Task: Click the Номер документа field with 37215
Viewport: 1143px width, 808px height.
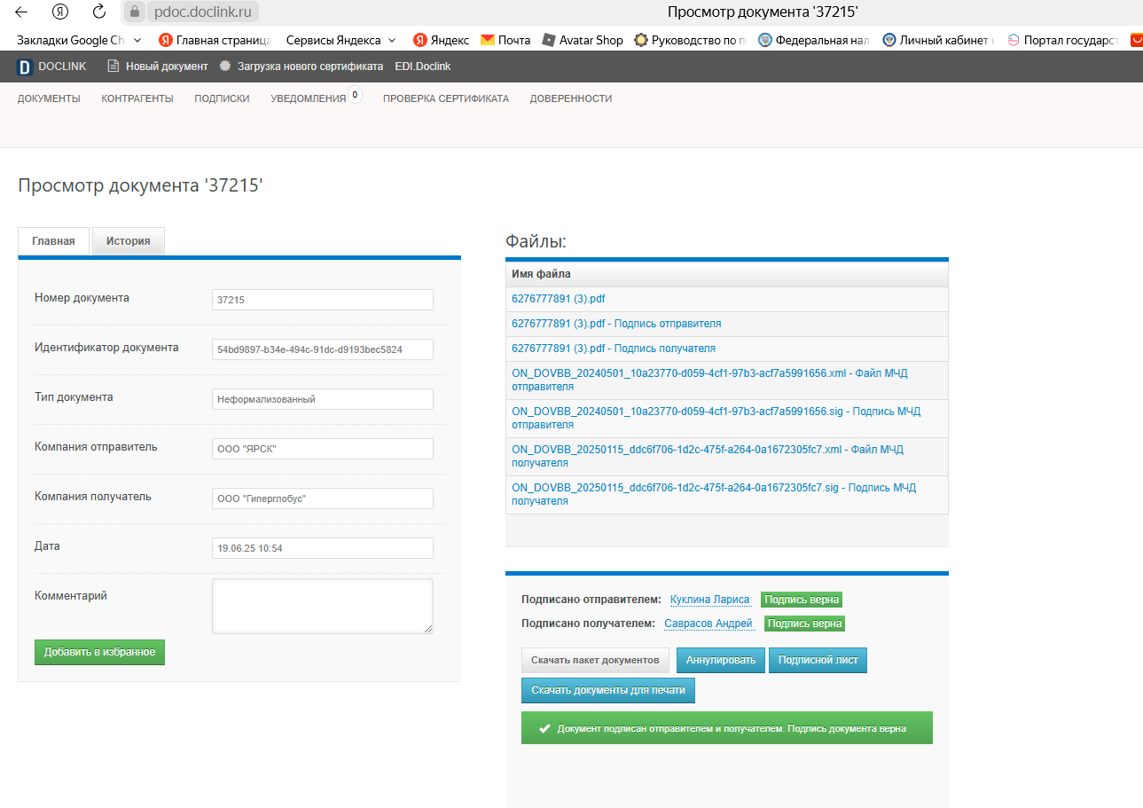Action: (x=323, y=300)
